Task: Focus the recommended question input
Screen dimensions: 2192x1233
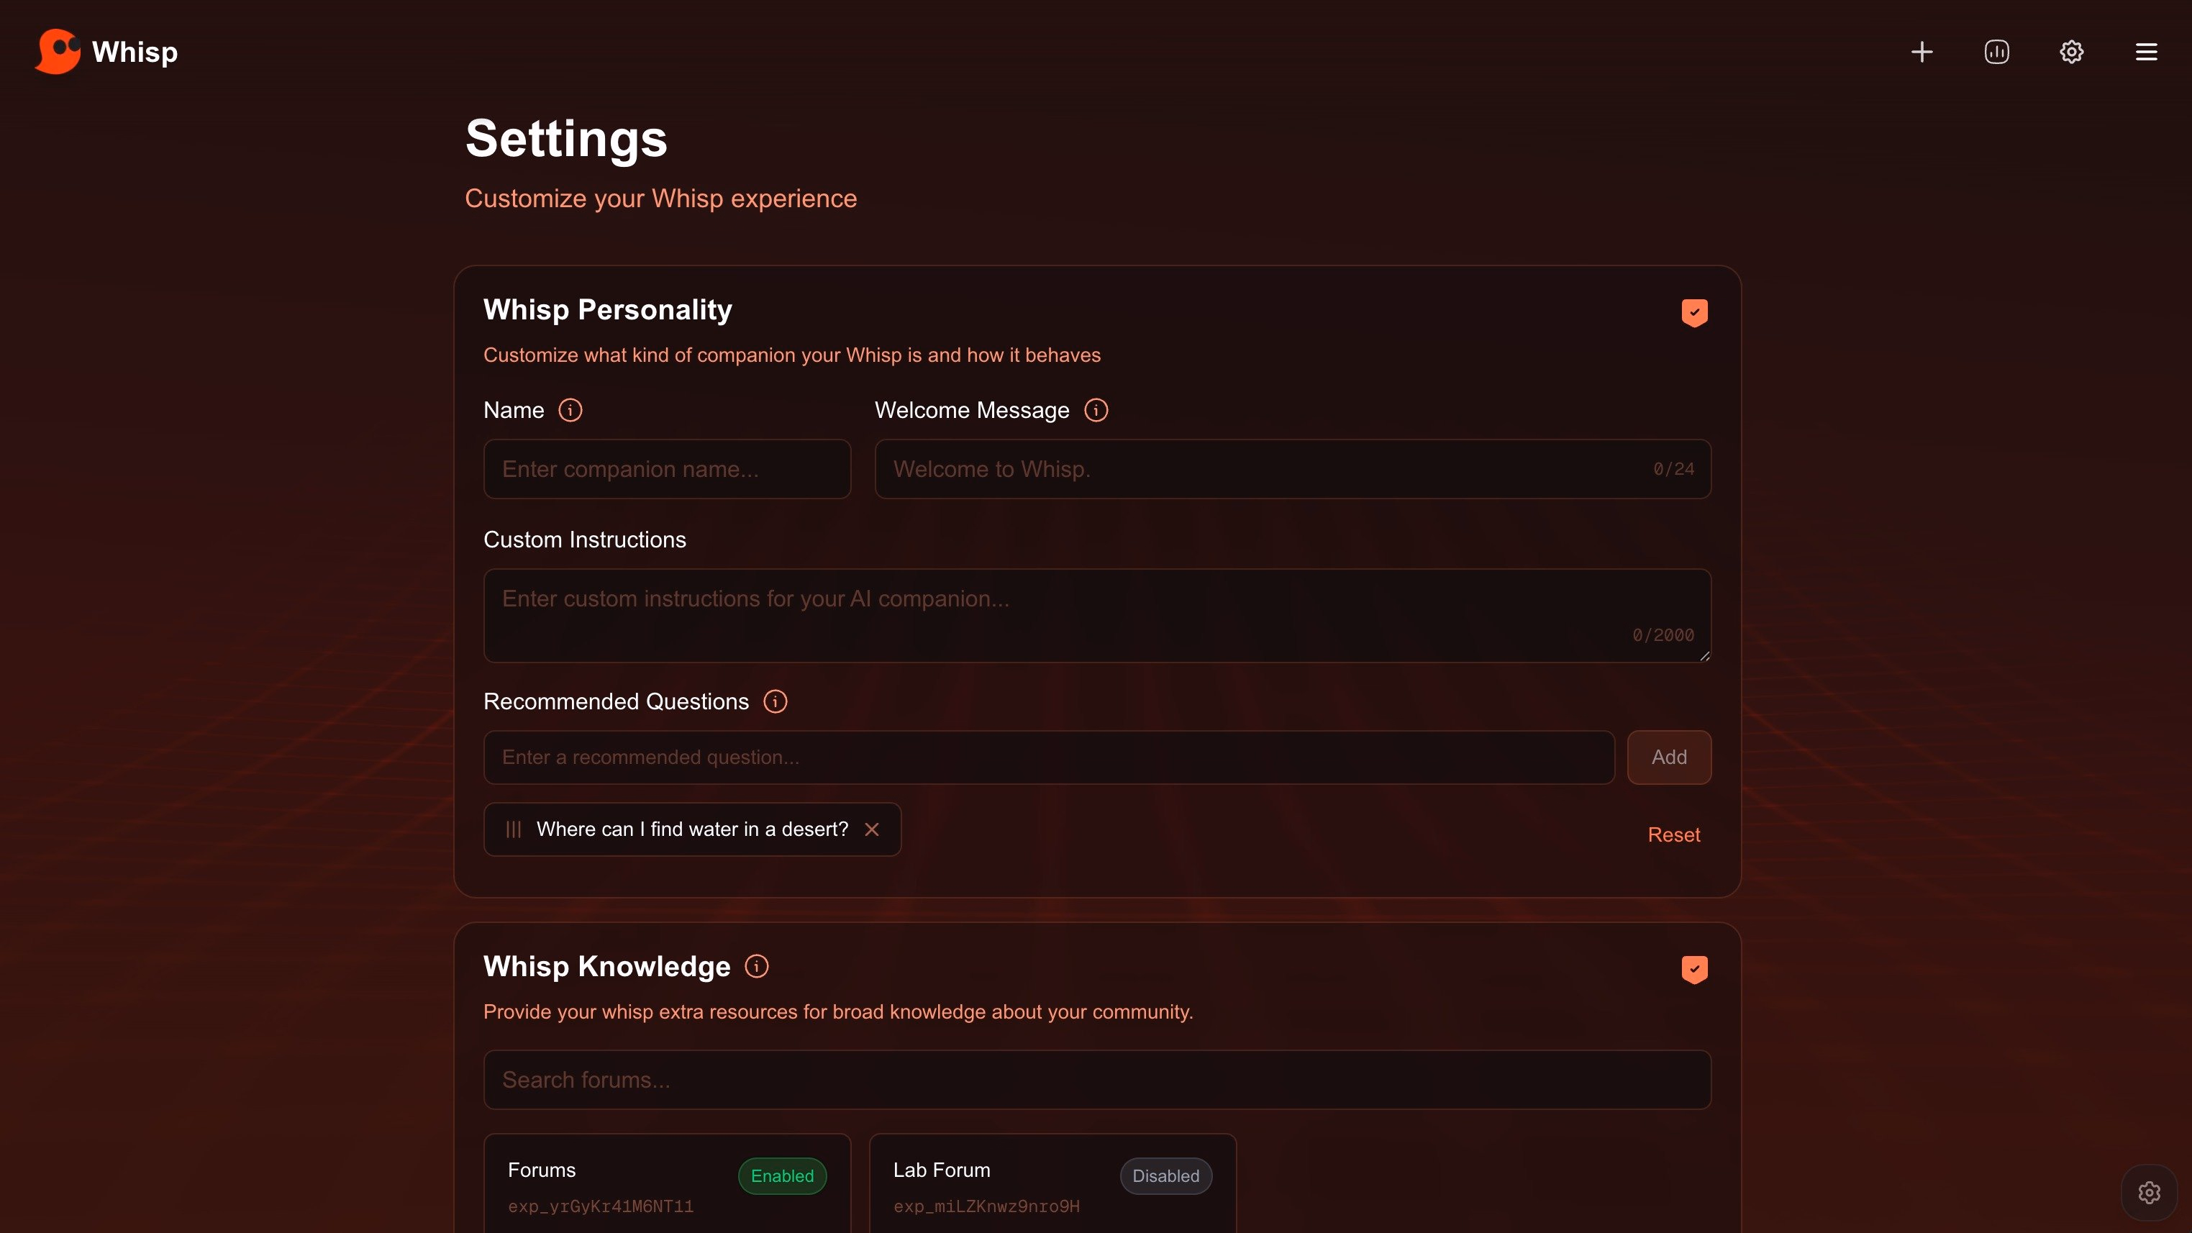Action: pyautogui.click(x=1048, y=757)
